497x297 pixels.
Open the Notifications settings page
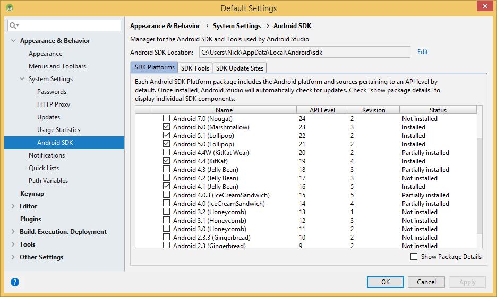pos(47,155)
